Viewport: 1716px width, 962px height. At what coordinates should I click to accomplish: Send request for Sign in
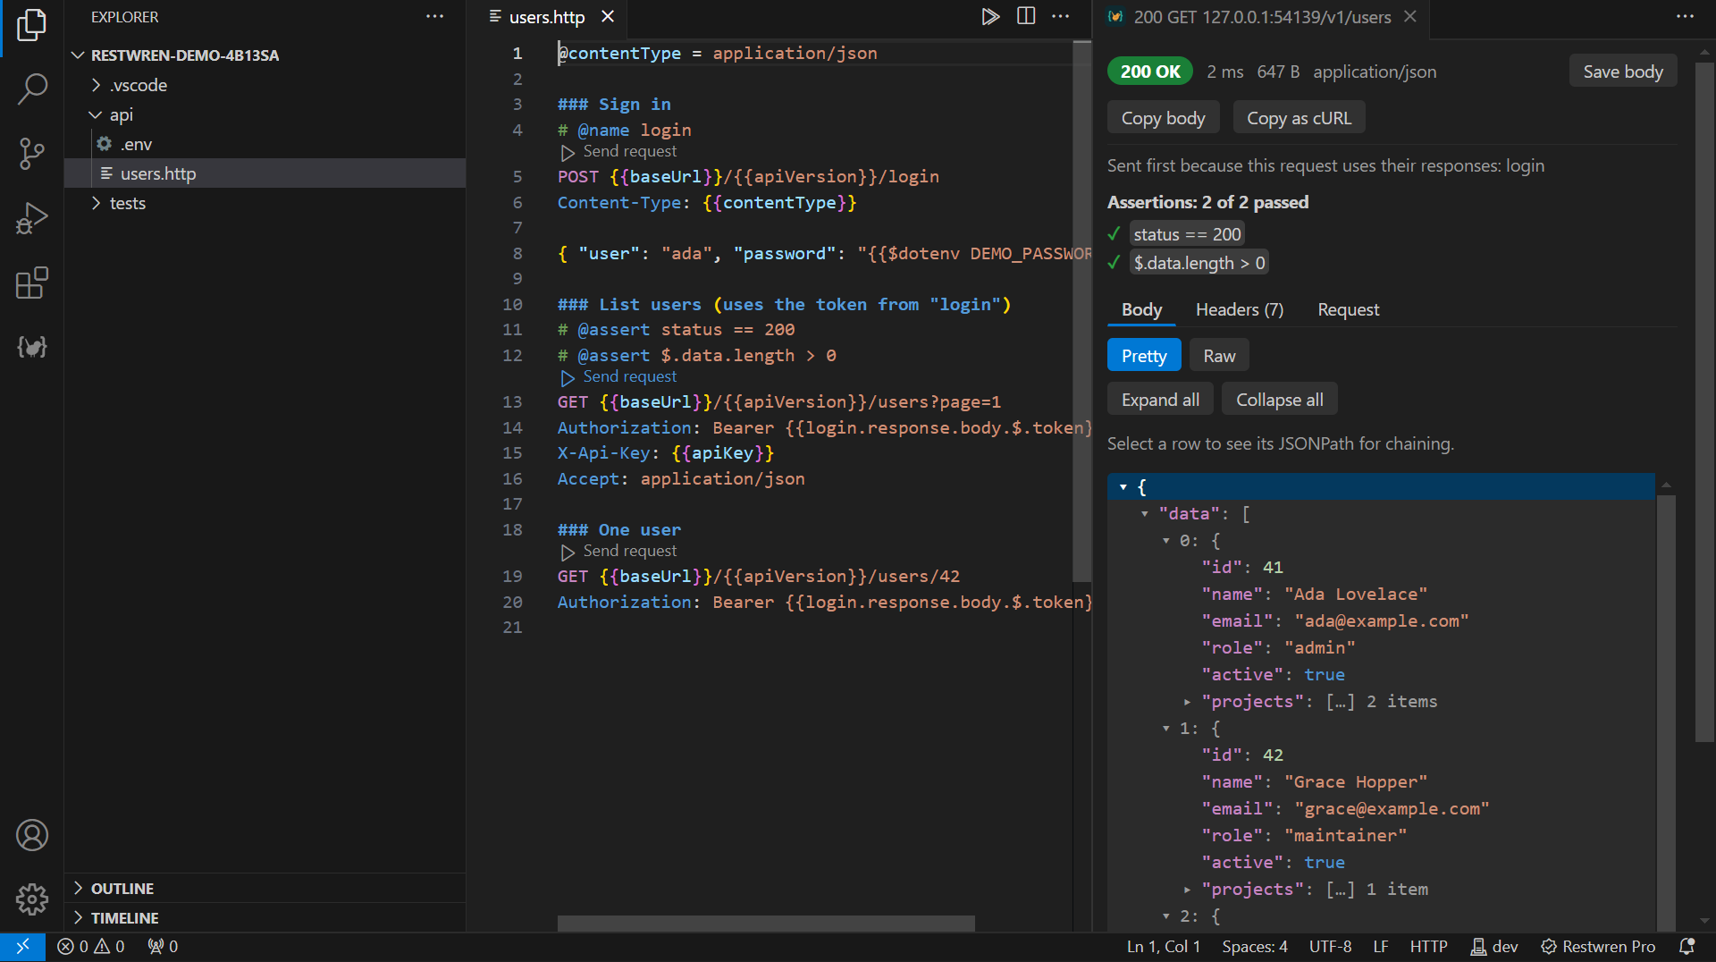[x=619, y=152]
